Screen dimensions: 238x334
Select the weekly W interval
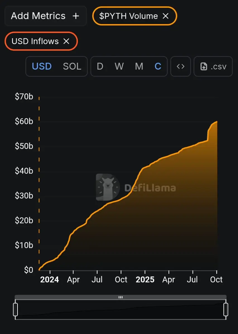(x=119, y=67)
